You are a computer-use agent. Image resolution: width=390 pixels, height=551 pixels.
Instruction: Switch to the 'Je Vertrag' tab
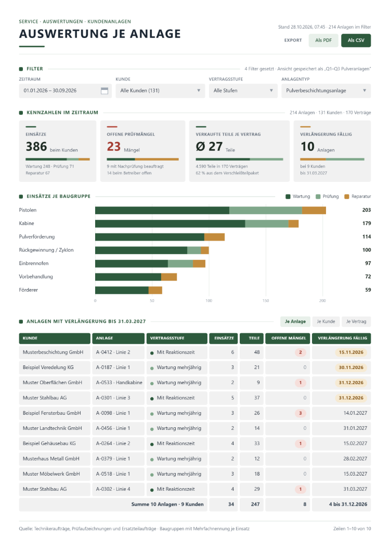coord(356,322)
